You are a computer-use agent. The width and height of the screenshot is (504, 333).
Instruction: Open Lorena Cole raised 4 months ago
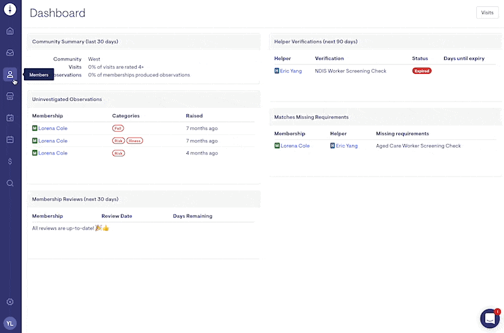(52, 153)
